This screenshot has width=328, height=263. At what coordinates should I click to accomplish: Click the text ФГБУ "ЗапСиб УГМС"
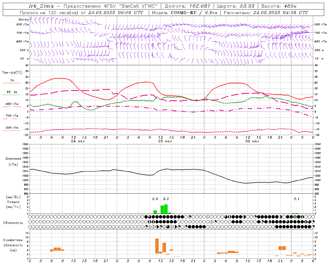click(131, 6)
